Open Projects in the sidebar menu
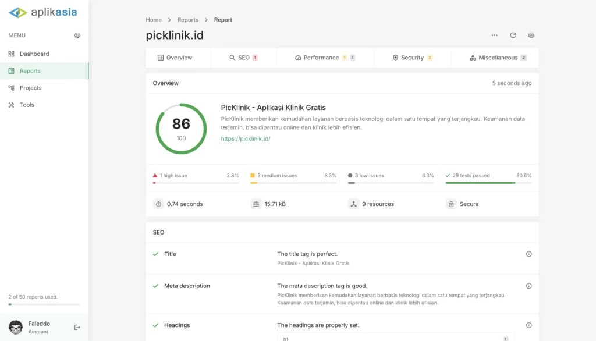The height and width of the screenshot is (341, 596). pos(30,88)
